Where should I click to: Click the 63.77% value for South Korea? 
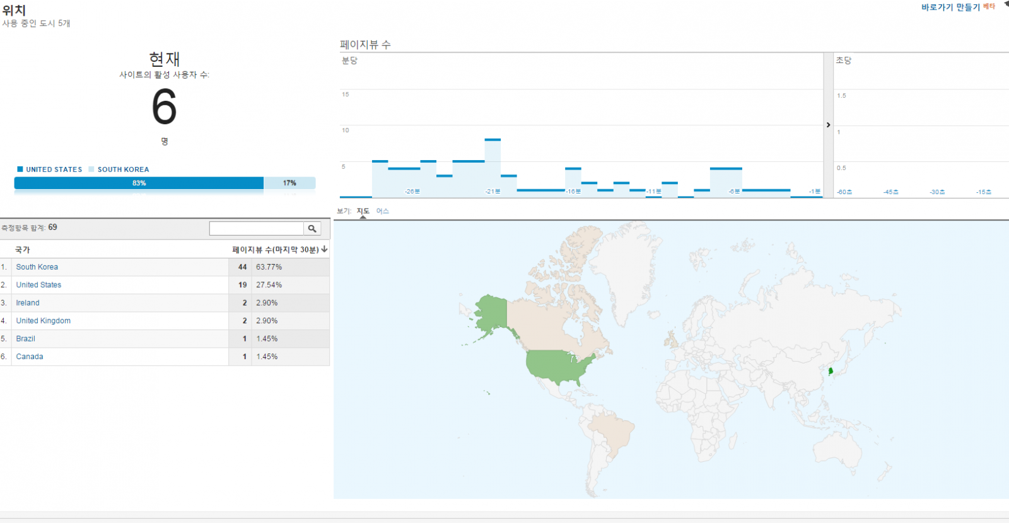click(269, 267)
